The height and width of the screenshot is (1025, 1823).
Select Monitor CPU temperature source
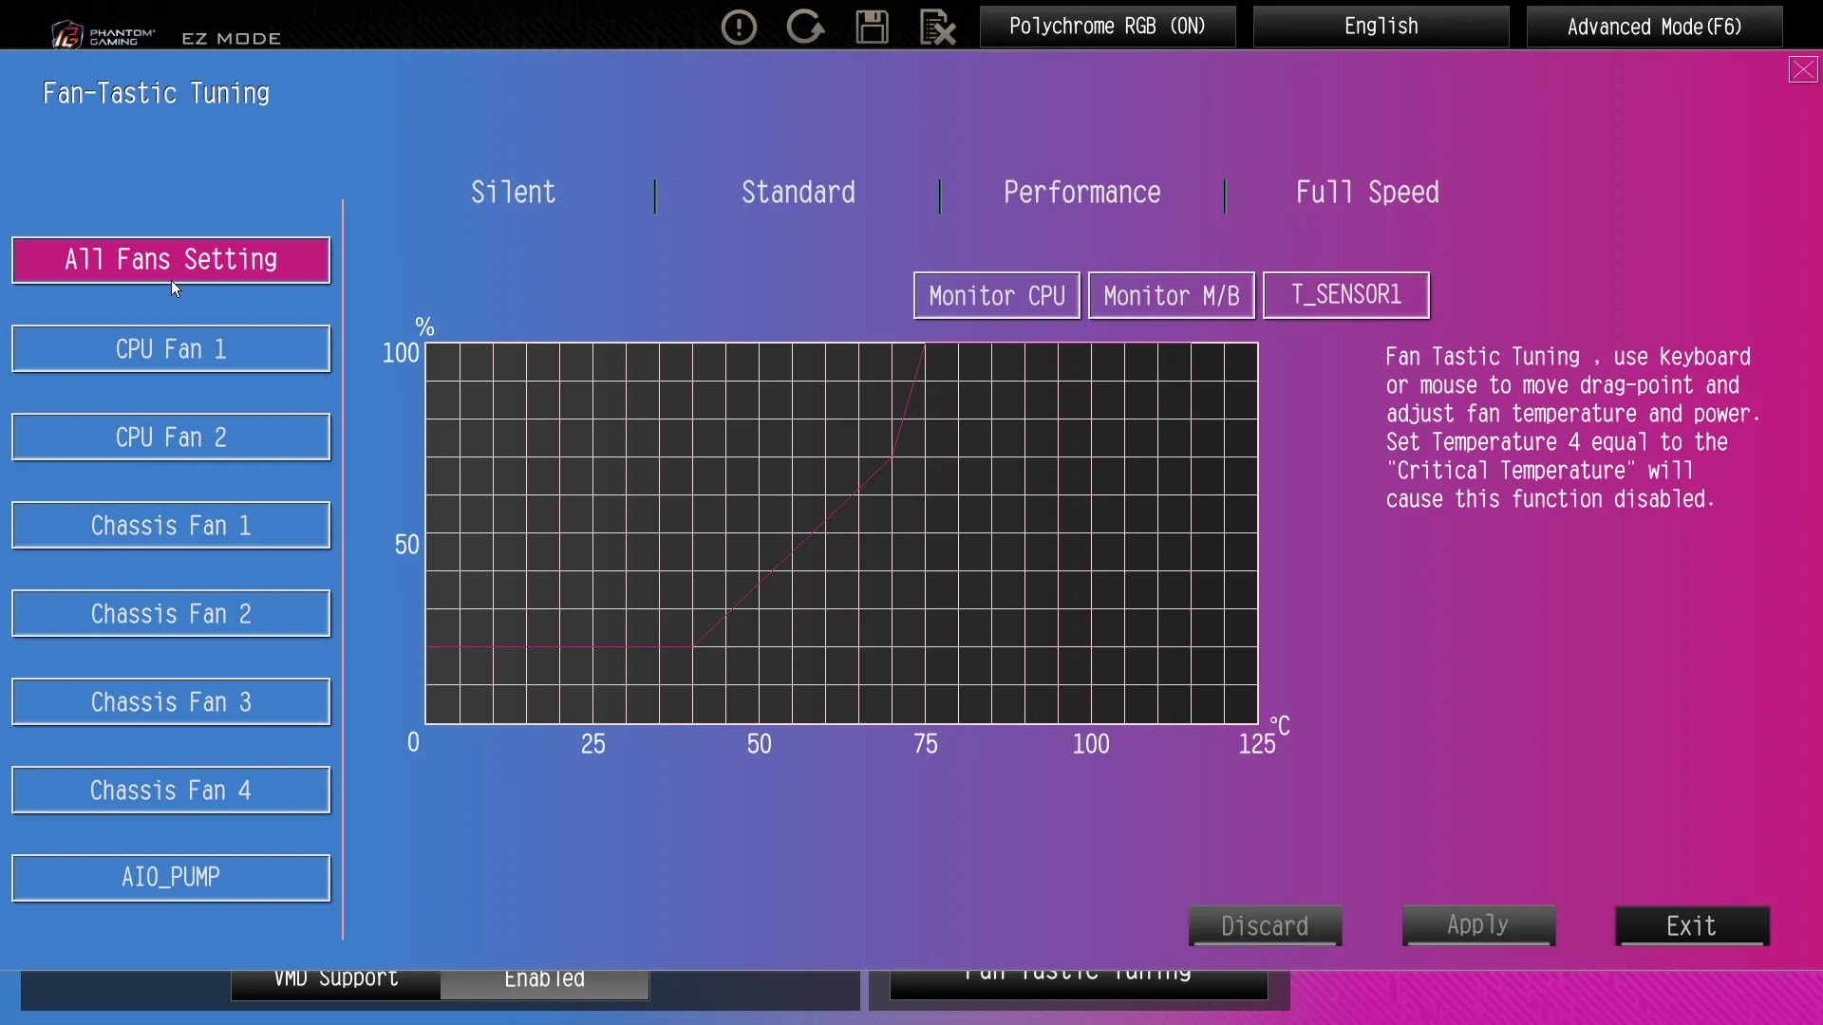(996, 296)
